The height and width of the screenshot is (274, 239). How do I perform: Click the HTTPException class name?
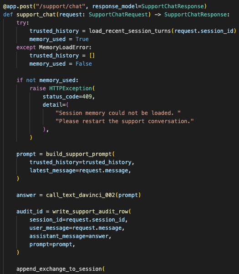[71, 88]
